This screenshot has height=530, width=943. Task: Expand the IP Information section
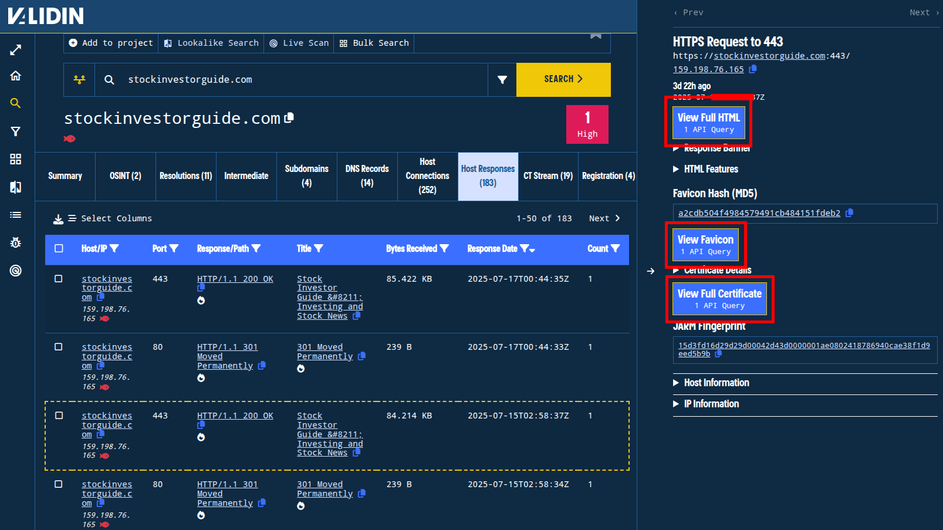(706, 404)
